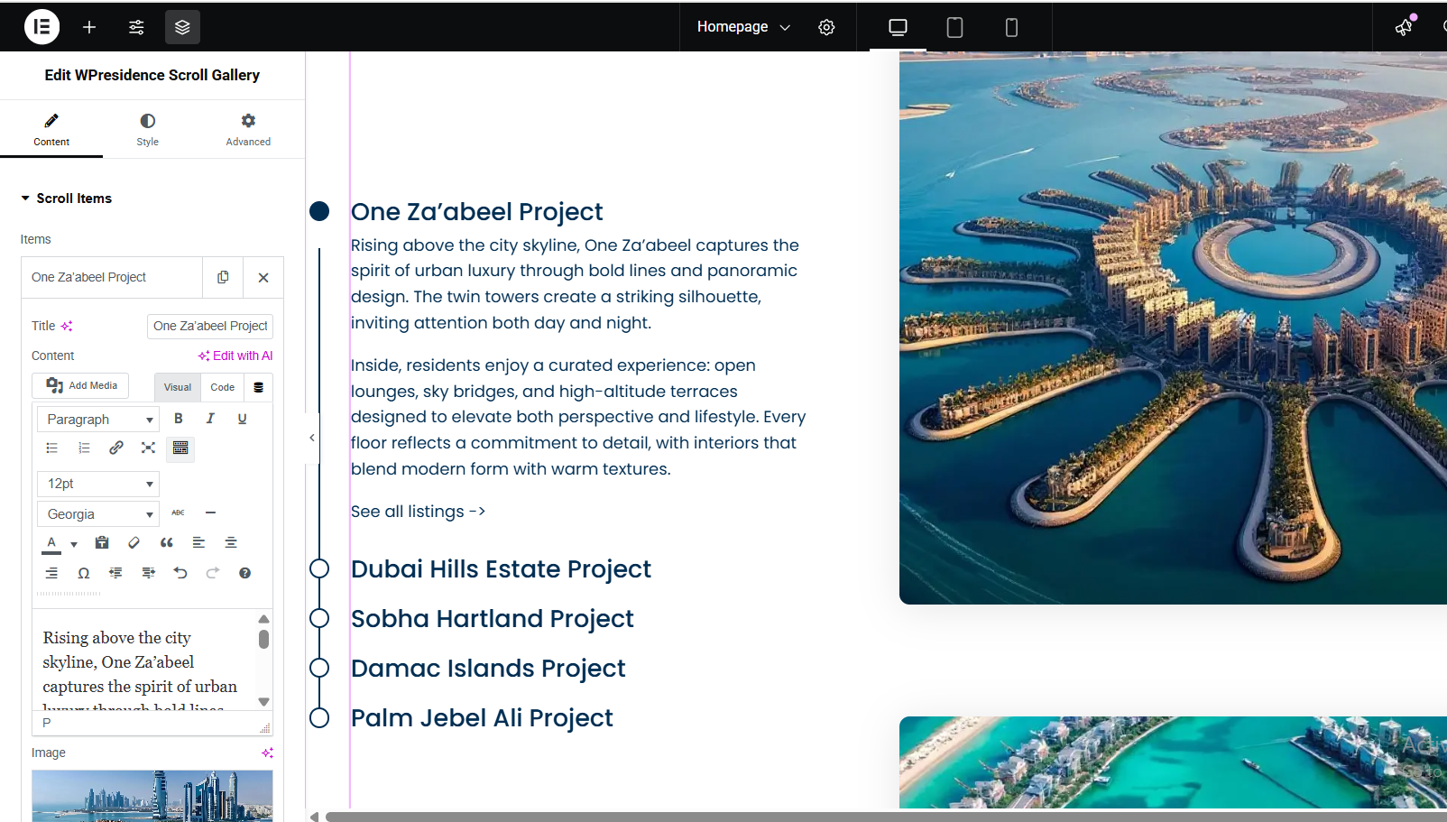Viewport: 1447px width, 822px height.
Task: Open page settings gear icon
Action: (826, 27)
